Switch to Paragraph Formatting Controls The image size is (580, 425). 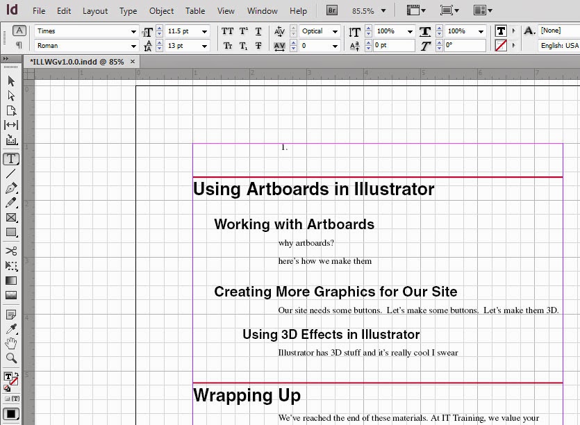point(19,45)
